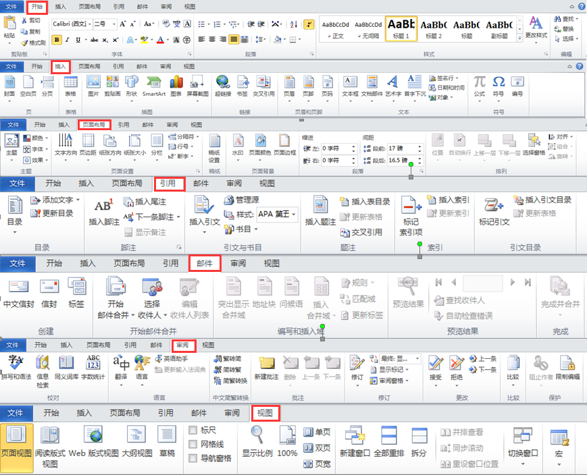Toggle Bold (B) formatting off
This screenshot has width=587, height=475.
pyautogui.click(x=57, y=40)
